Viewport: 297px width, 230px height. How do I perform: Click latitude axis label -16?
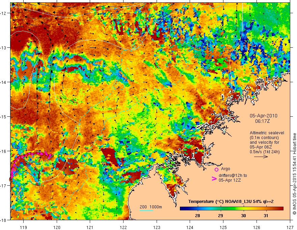pyautogui.click(x=3, y=151)
